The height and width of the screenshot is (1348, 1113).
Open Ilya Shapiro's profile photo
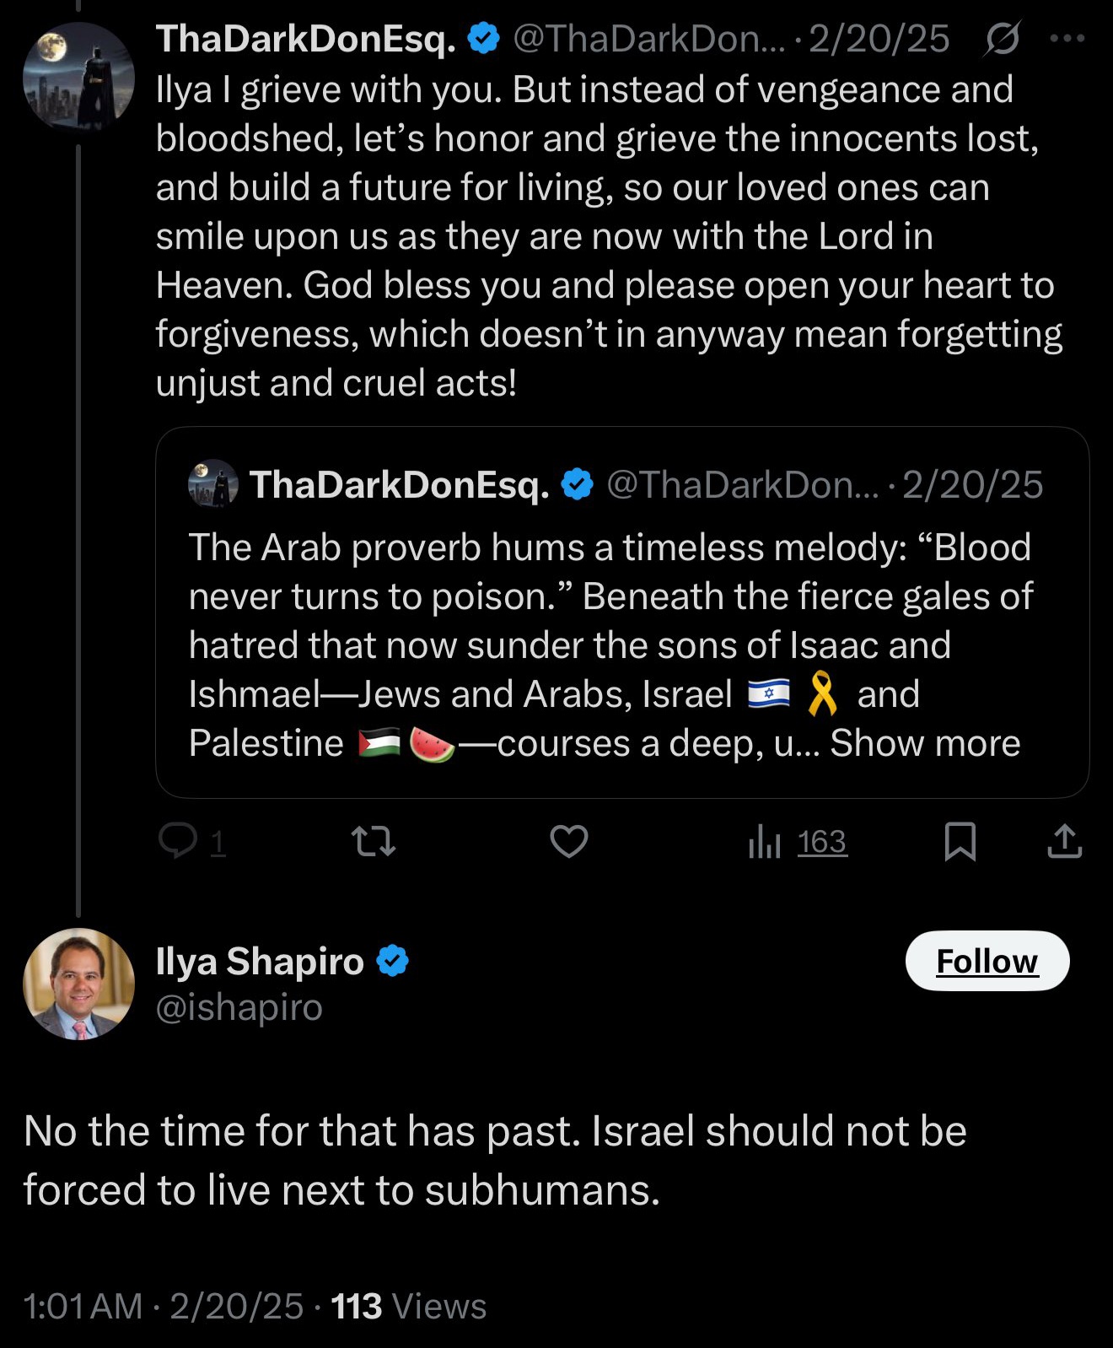tap(78, 984)
